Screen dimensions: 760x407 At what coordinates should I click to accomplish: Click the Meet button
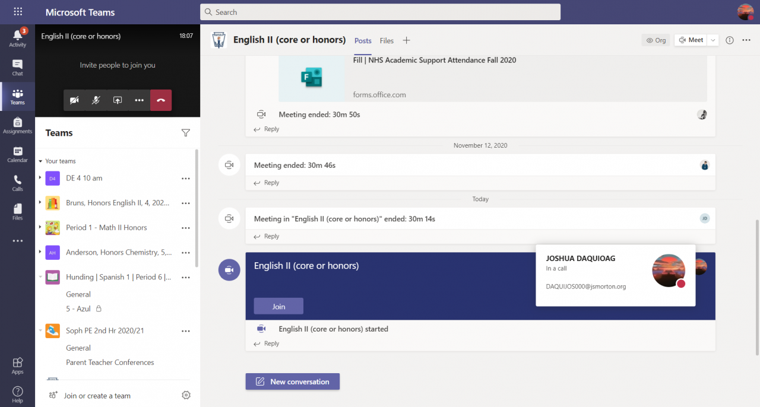click(x=691, y=40)
